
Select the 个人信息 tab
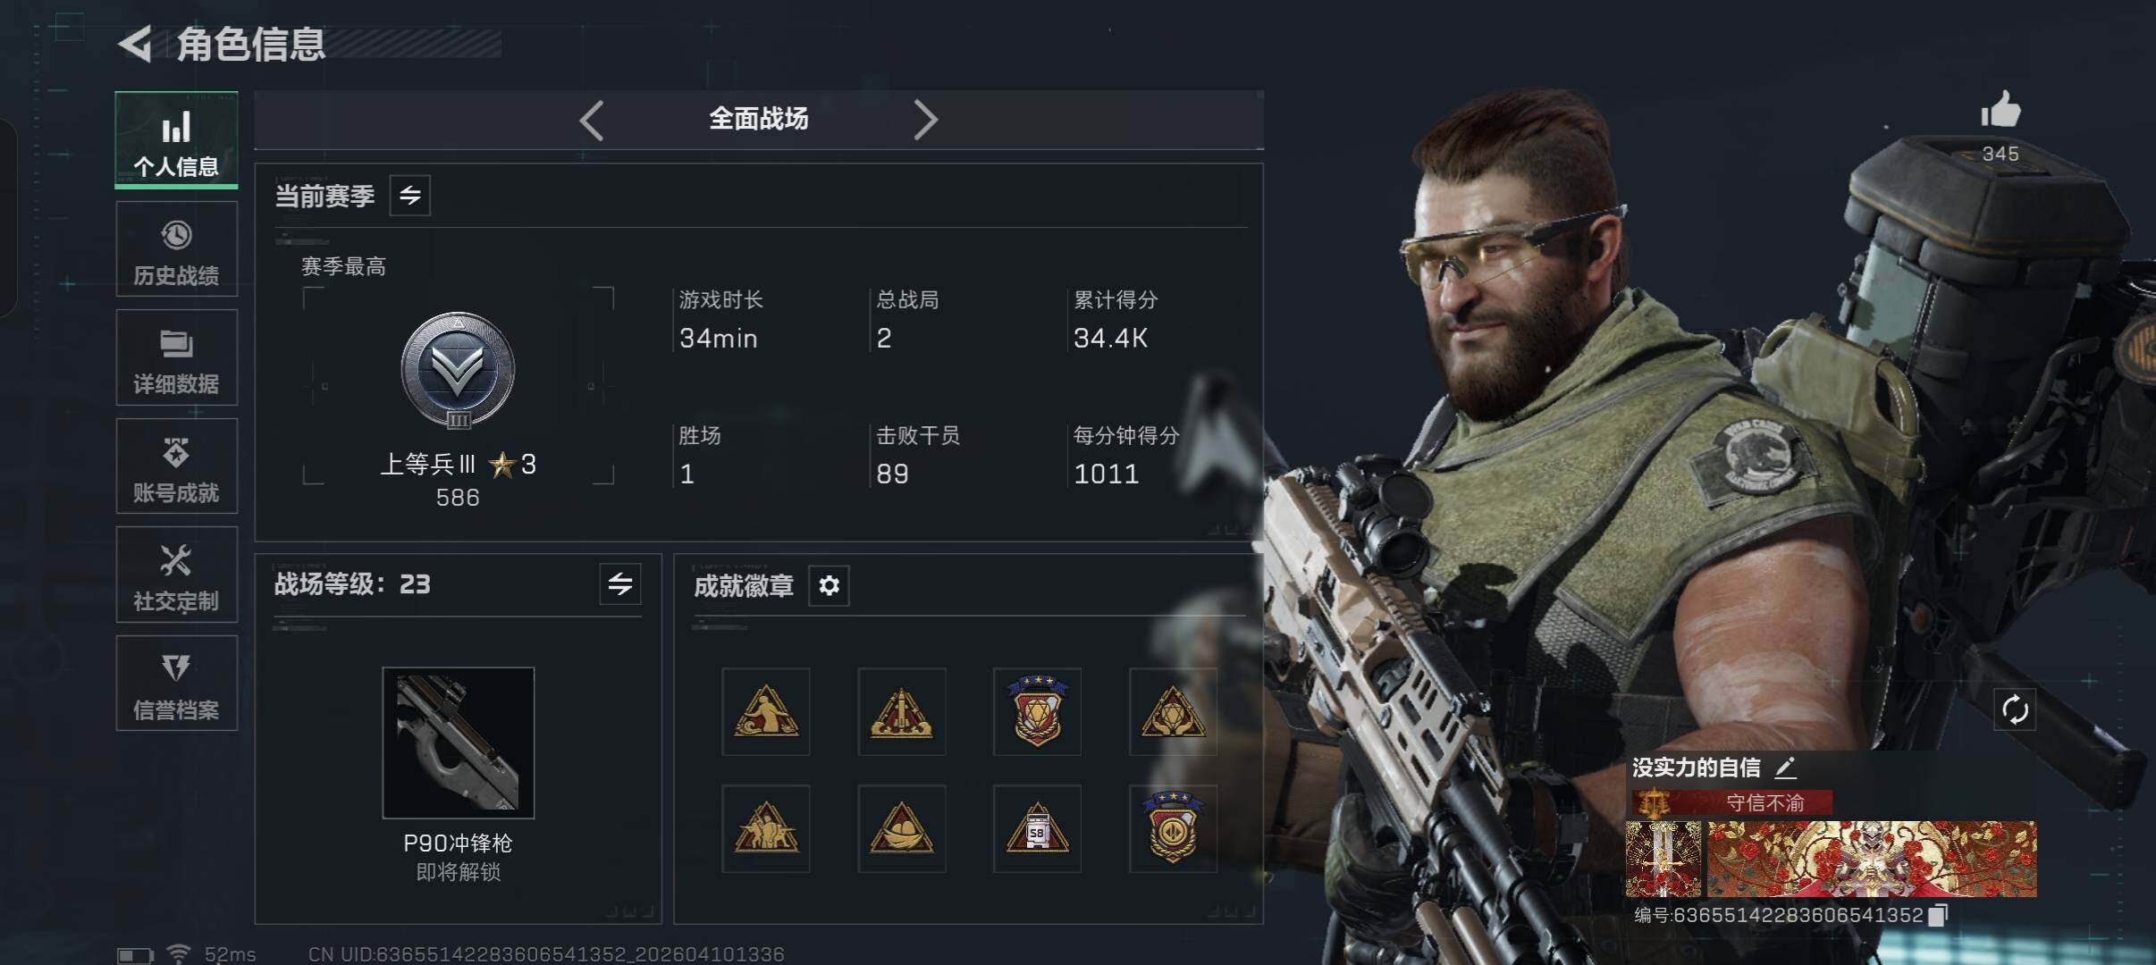176,140
